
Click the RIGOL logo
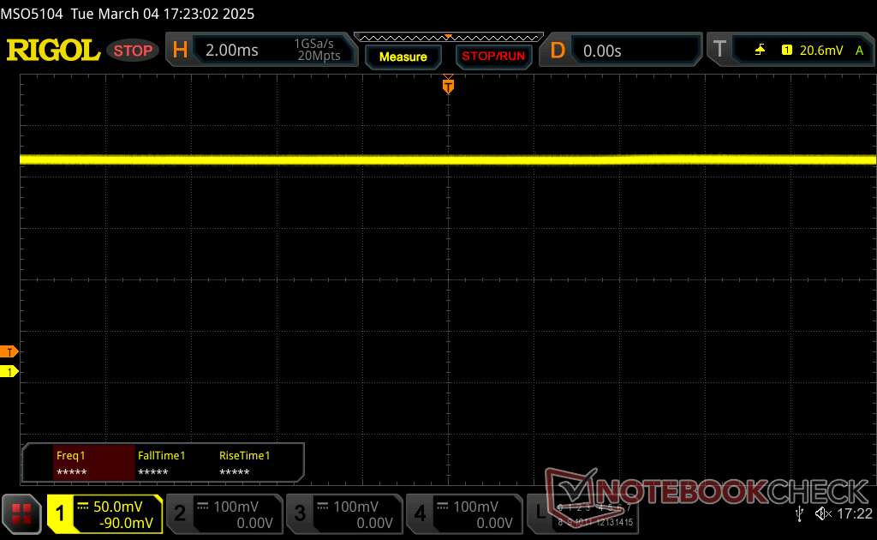(53, 51)
